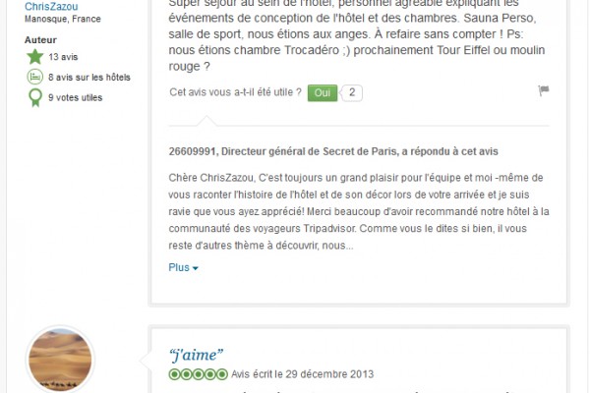Screen dimensions: 590x393
Task: Click the Manosque, France location text
Action: (63, 19)
